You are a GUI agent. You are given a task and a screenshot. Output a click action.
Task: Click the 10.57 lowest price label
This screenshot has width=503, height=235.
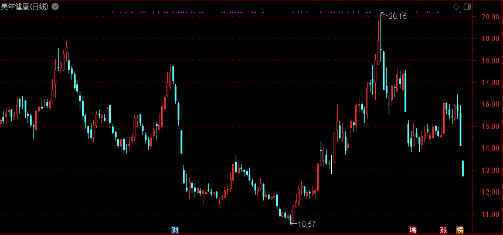point(307,224)
